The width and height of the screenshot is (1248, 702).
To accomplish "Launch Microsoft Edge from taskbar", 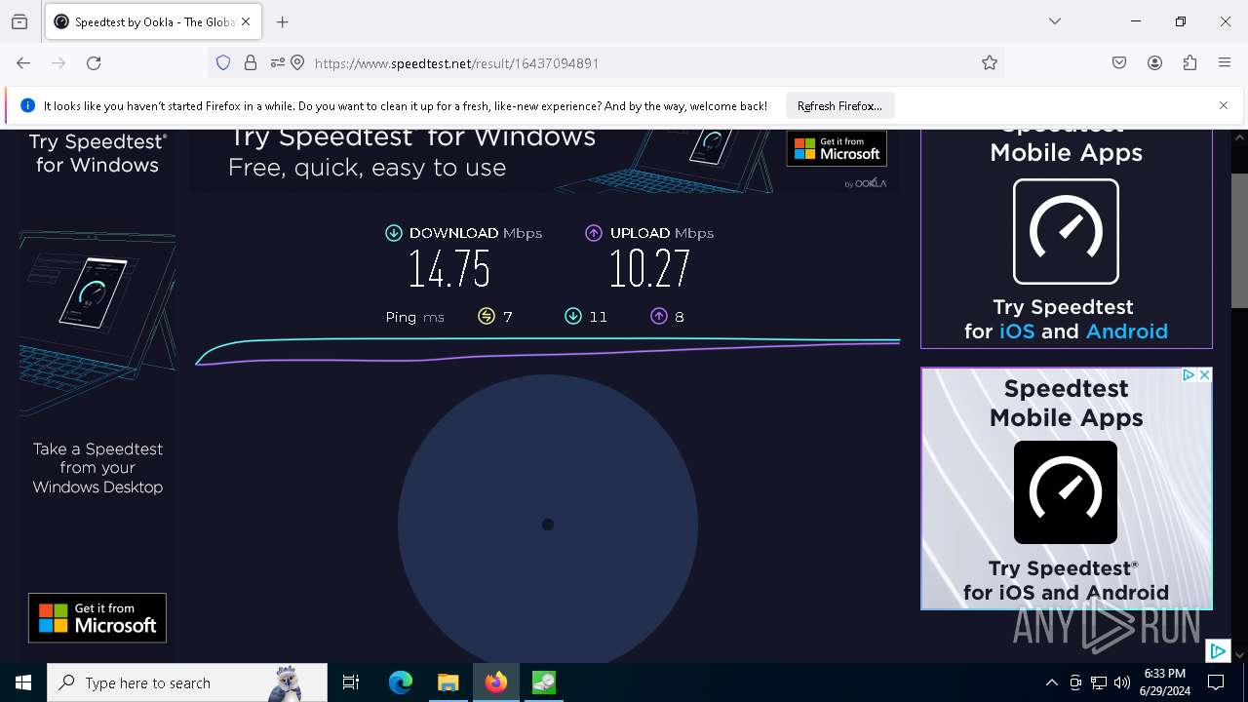I will pos(401,682).
